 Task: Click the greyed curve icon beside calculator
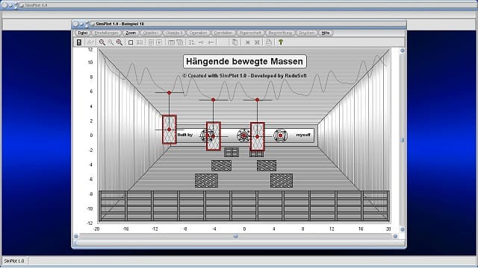click(90, 42)
